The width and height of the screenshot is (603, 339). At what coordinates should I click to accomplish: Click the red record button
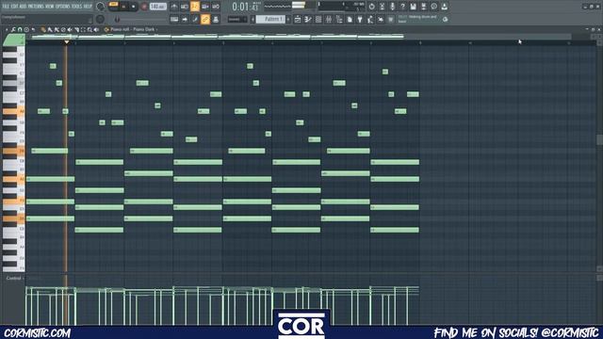144,7
